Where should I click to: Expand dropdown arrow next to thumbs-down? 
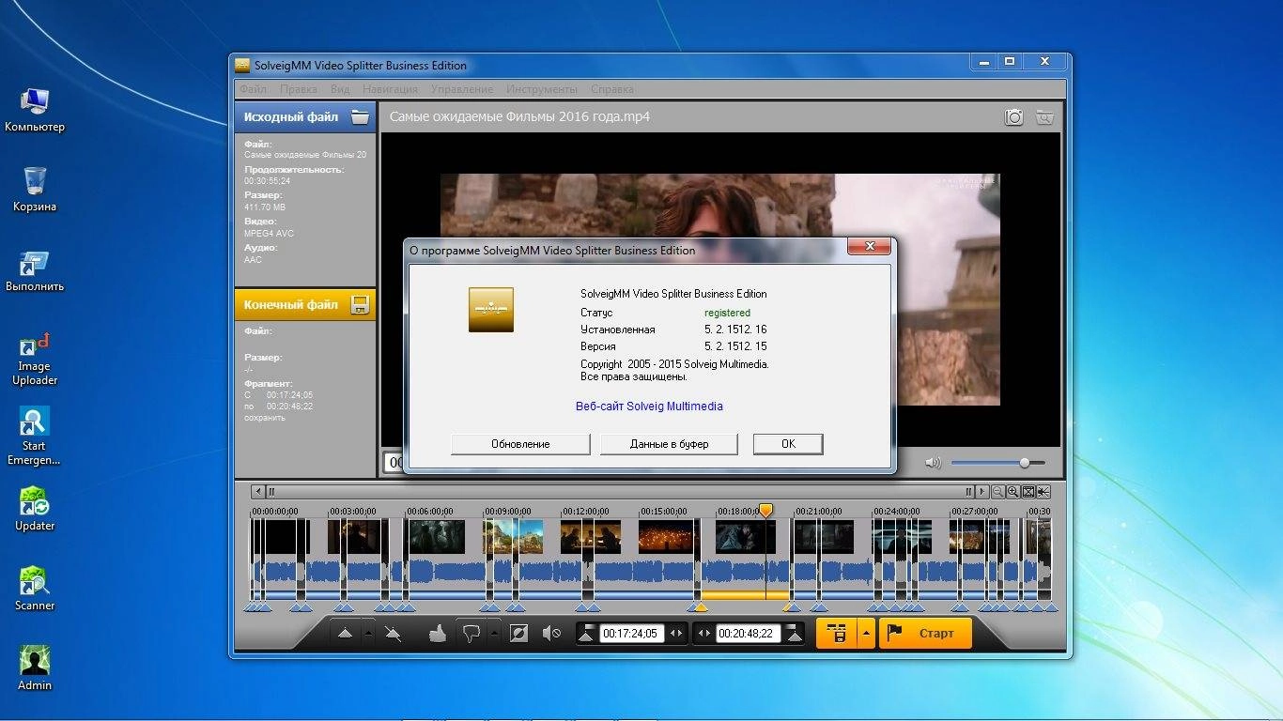495,634
